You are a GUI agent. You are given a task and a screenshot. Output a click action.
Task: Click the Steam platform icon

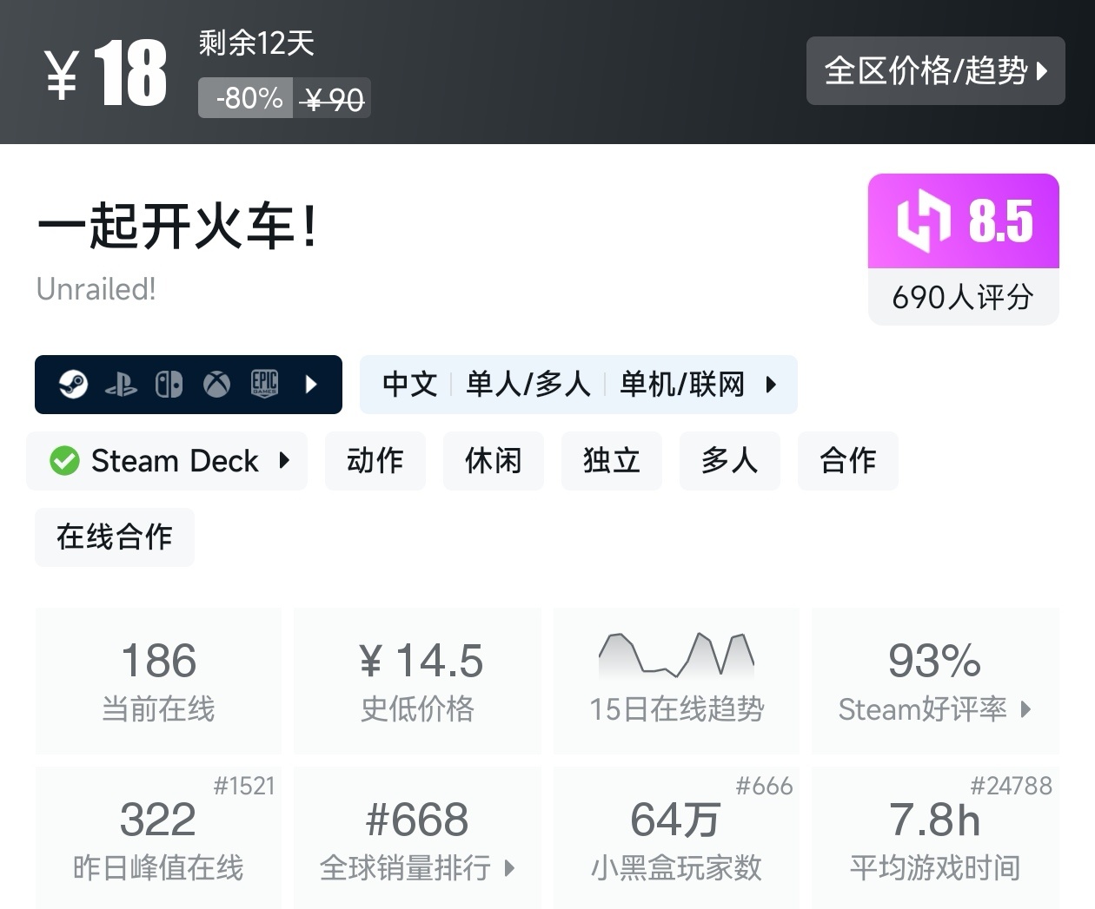click(x=74, y=384)
